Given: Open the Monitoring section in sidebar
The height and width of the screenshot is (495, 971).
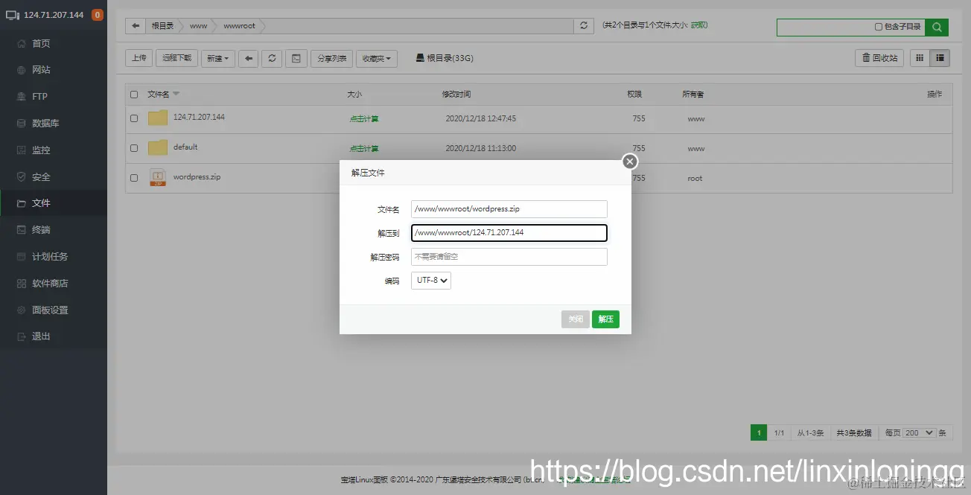Looking at the screenshot, I should (x=43, y=150).
